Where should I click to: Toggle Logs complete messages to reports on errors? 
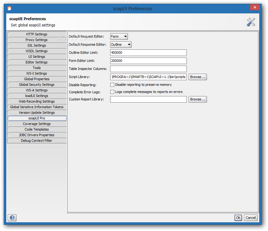point(112,92)
